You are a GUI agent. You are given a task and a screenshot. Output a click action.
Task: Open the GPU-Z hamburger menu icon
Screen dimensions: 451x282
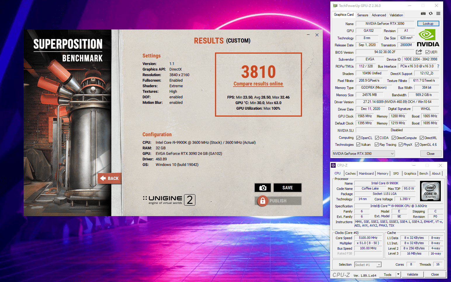click(x=438, y=13)
